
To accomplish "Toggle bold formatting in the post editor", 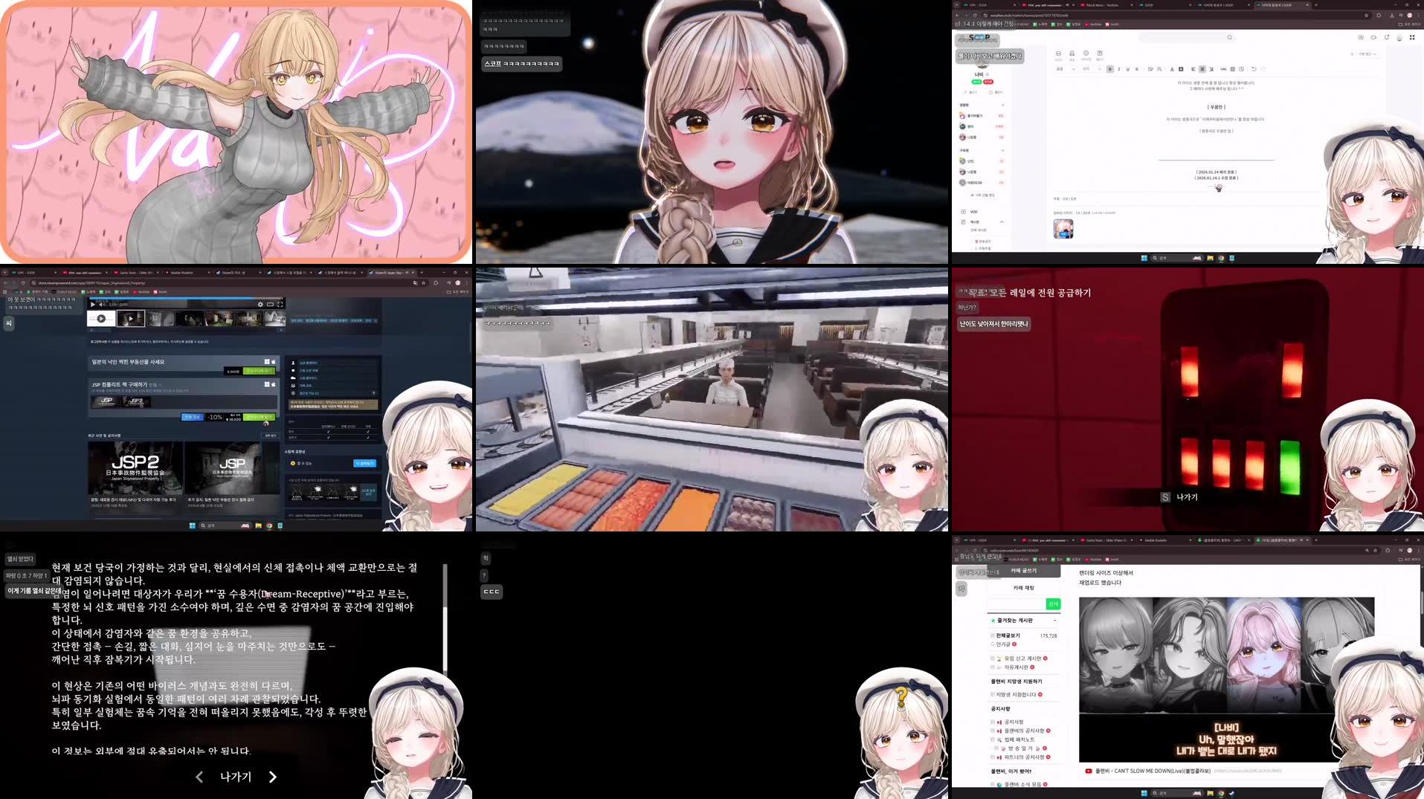I will pos(1110,68).
